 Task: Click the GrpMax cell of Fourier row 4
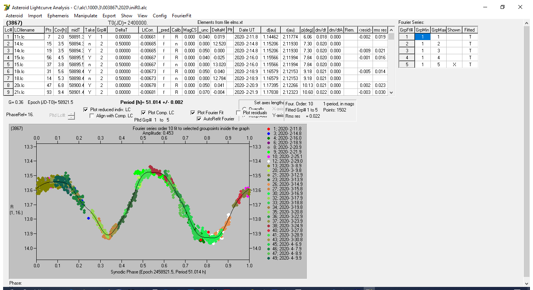(x=439, y=58)
